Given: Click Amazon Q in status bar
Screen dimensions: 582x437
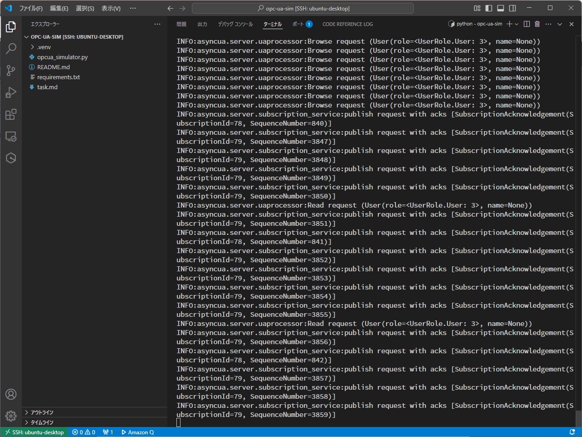Looking at the screenshot, I should click(x=138, y=432).
